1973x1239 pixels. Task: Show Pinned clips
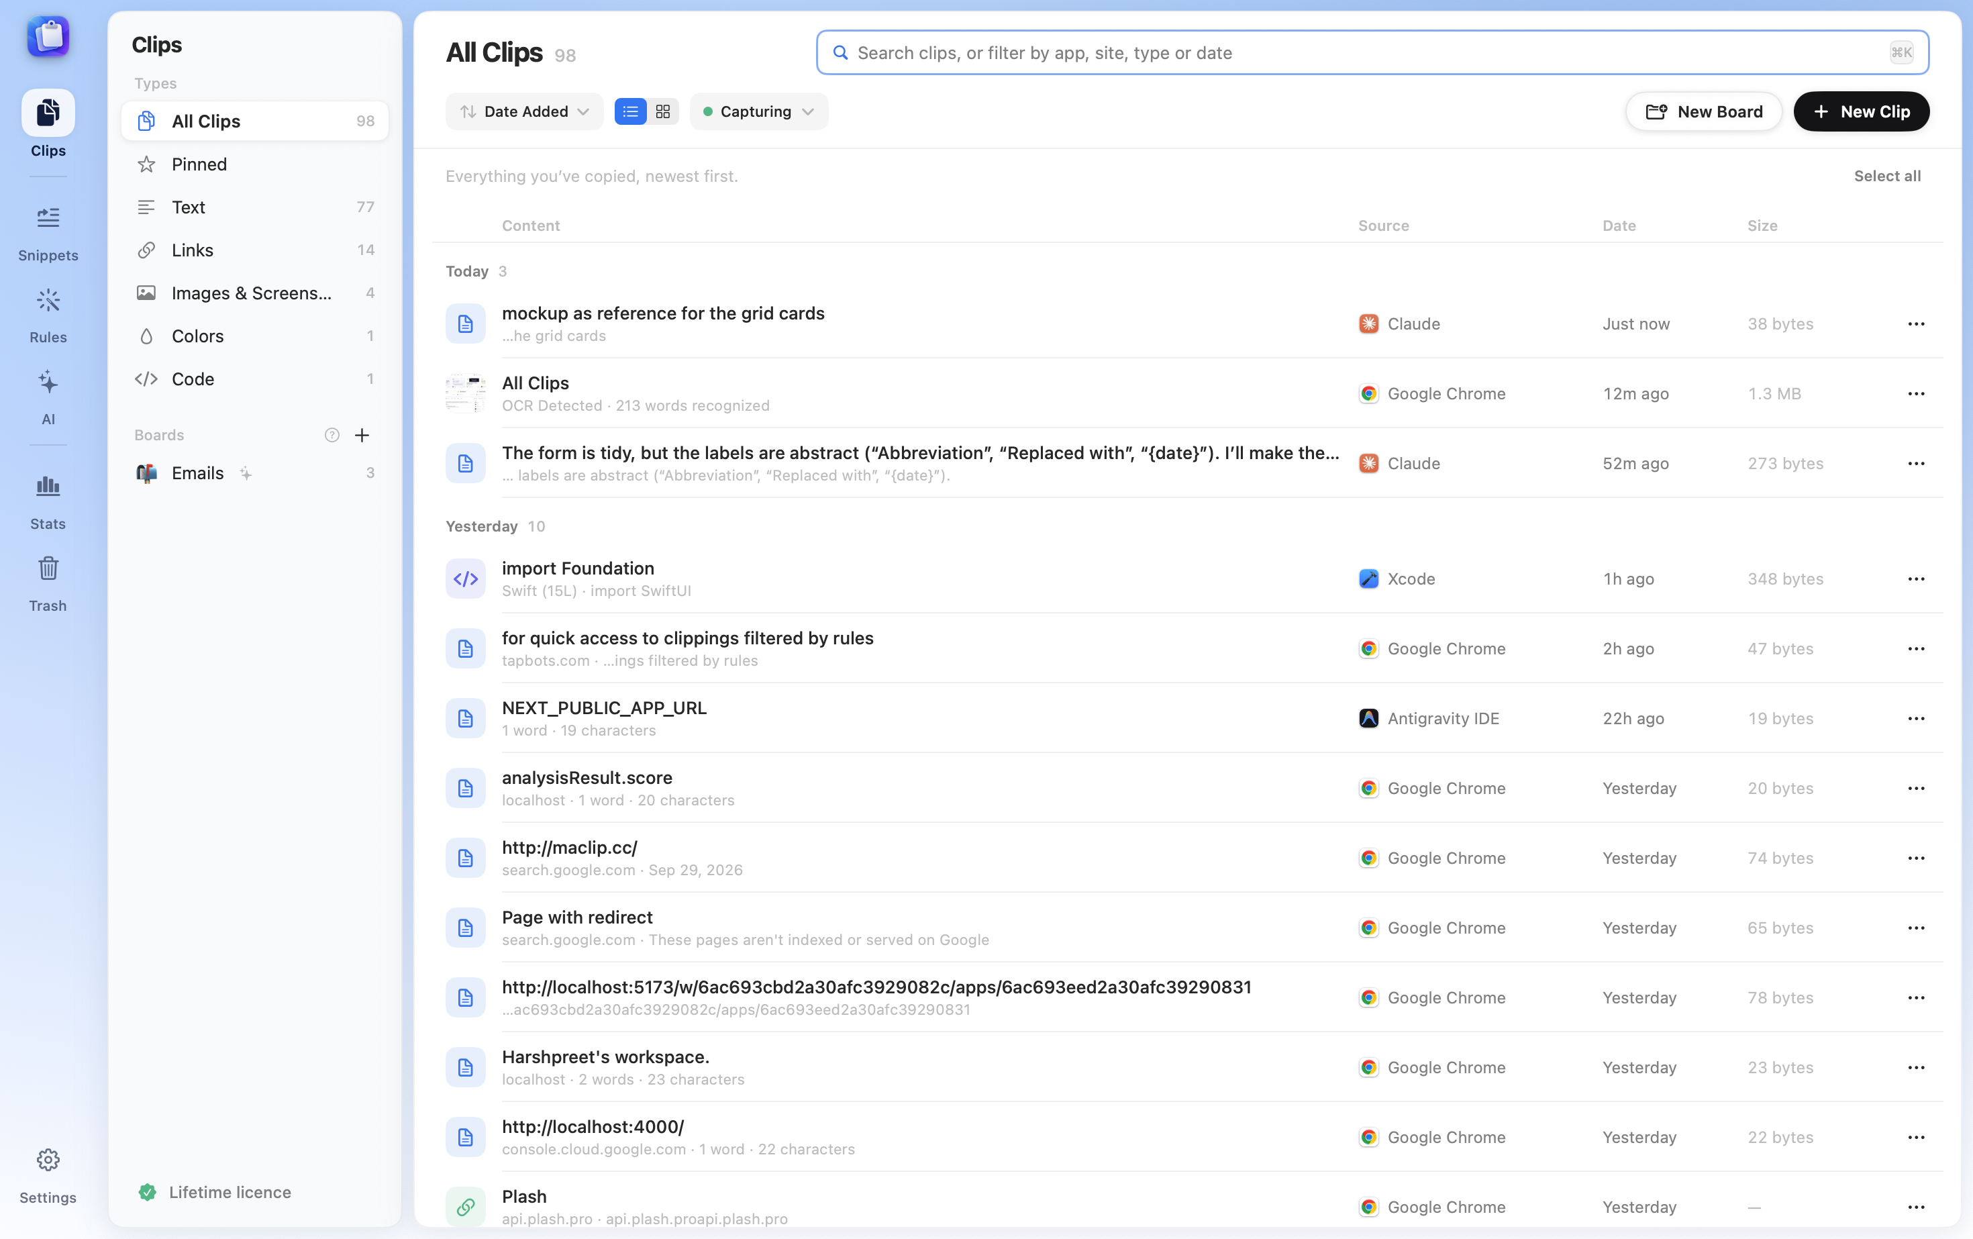pyautogui.click(x=255, y=164)
